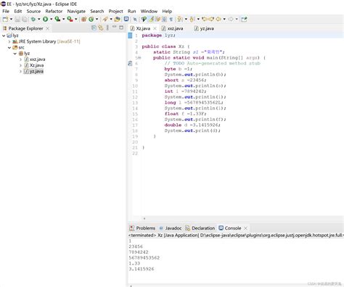Open the Problems view tab

[142, 228]
